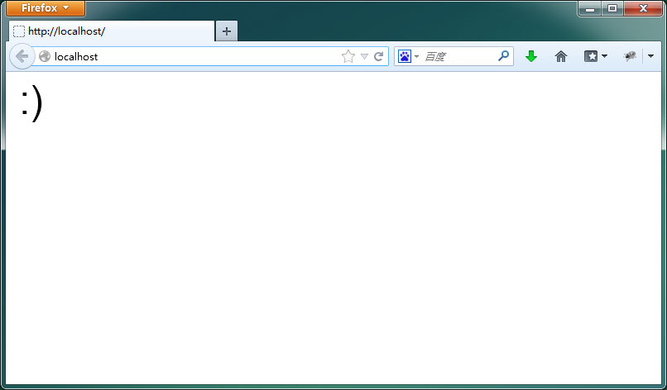667x390 pixels.
Task: Select the http://localhost/ tab
Action: [x=112, y=31]
